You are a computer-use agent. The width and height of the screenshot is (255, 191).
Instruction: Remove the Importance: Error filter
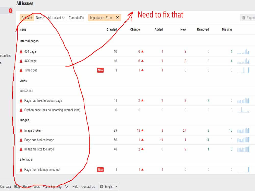[x=117, y=18]
